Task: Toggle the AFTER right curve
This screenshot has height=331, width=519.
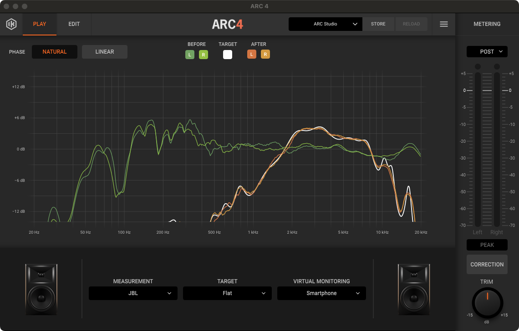Action: point(265,54)
